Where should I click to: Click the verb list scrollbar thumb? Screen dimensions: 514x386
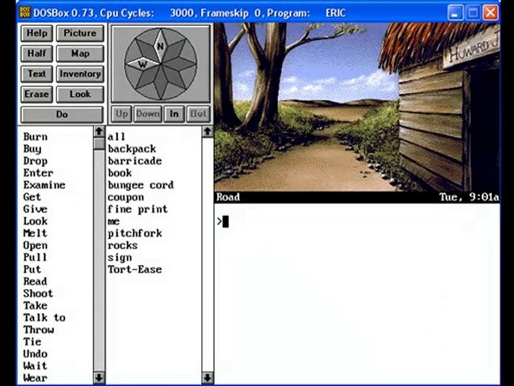[99, 144]
